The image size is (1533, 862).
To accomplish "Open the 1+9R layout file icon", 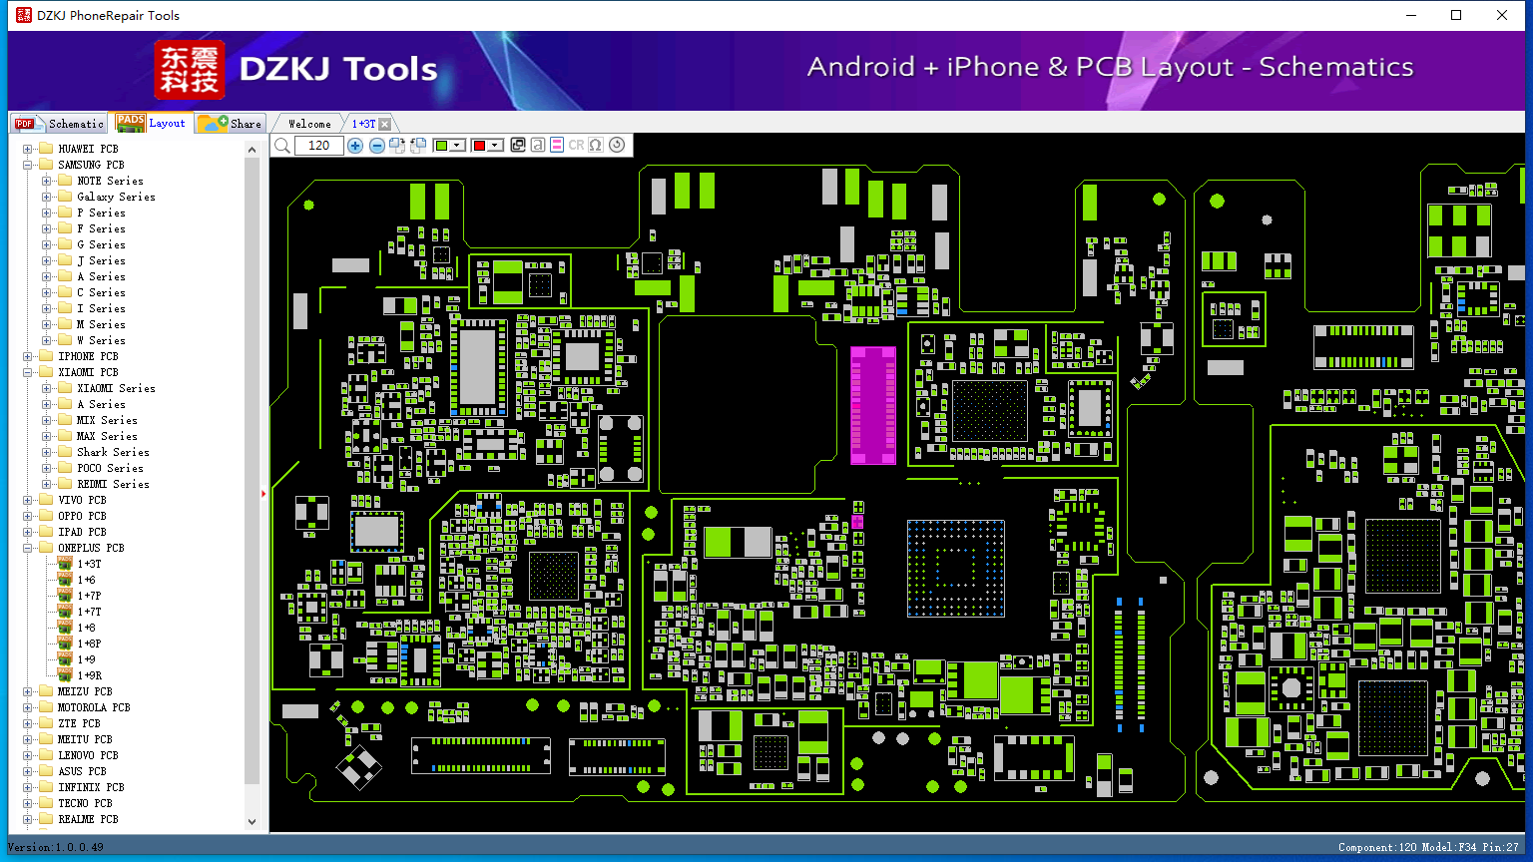I will point(65,675).
